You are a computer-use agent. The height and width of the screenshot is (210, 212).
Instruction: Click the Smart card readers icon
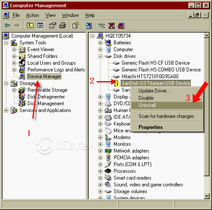108,178
